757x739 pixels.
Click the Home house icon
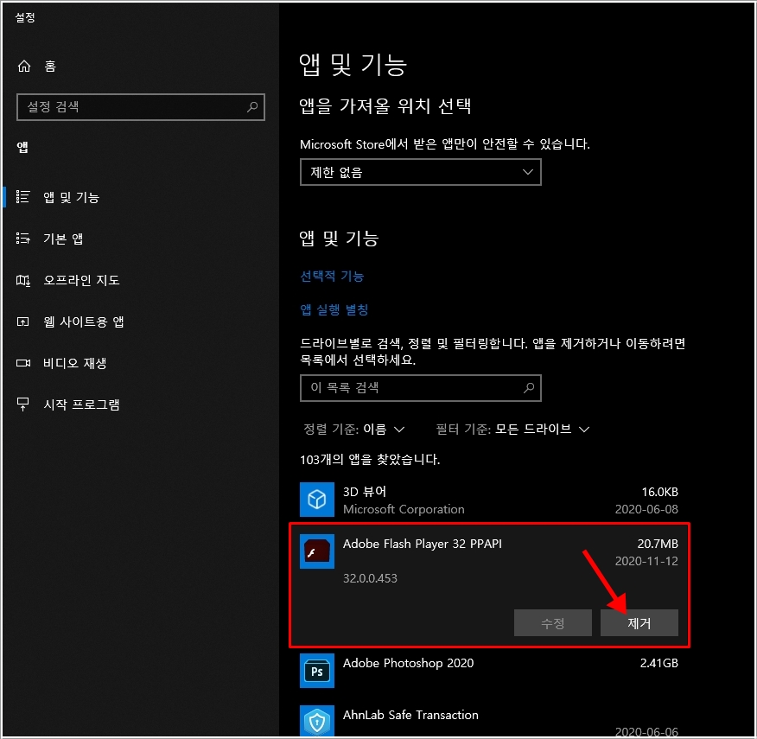(23, 67)
